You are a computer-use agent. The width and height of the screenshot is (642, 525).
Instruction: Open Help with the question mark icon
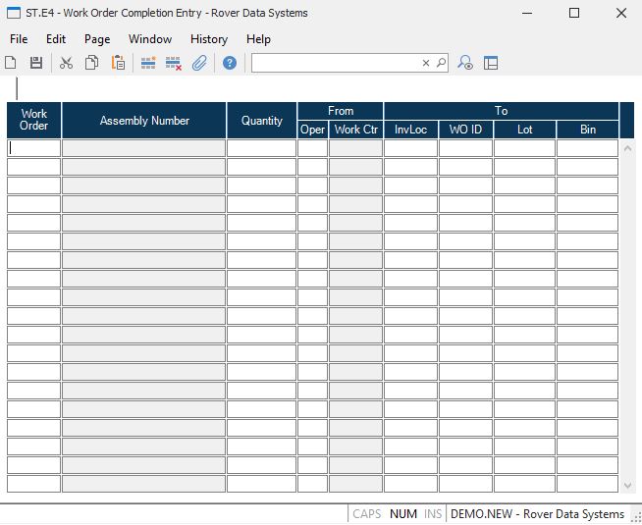(230, 63)
